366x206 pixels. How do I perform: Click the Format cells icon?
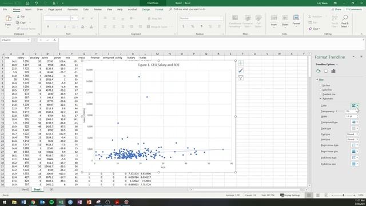pos(296,18)
